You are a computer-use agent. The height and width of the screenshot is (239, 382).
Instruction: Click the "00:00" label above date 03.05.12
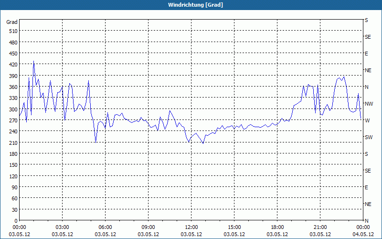pyautogui.click(x=19, y=228)
